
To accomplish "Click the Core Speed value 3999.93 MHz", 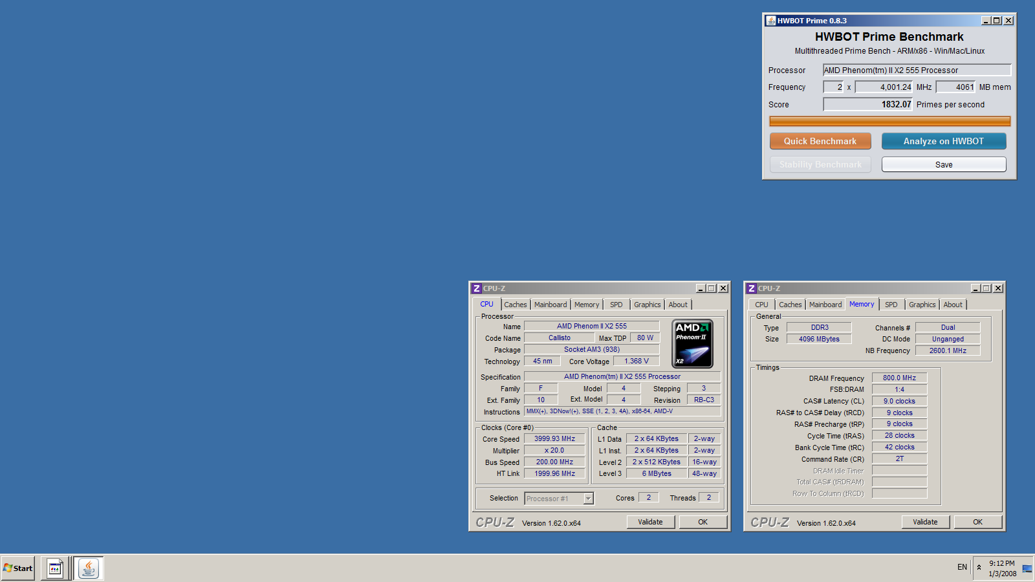I will click(554, 438).
